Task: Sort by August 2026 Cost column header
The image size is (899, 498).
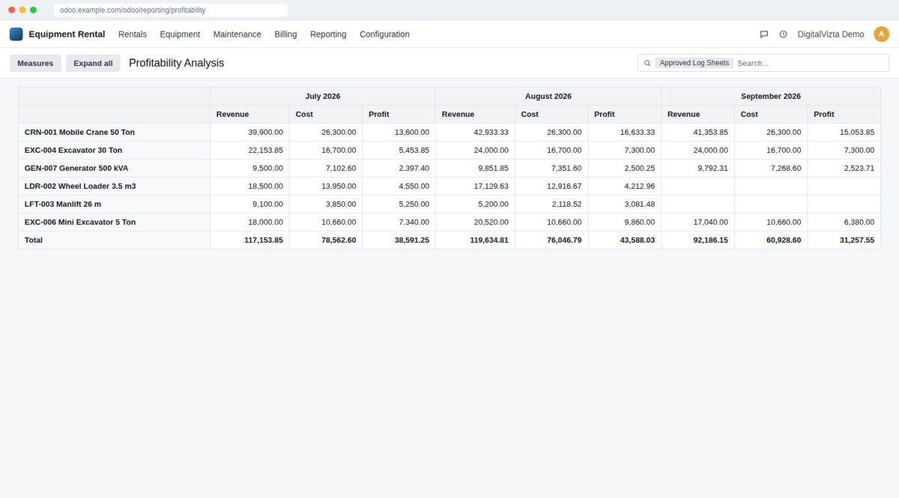Action: [x=551, y=114]
